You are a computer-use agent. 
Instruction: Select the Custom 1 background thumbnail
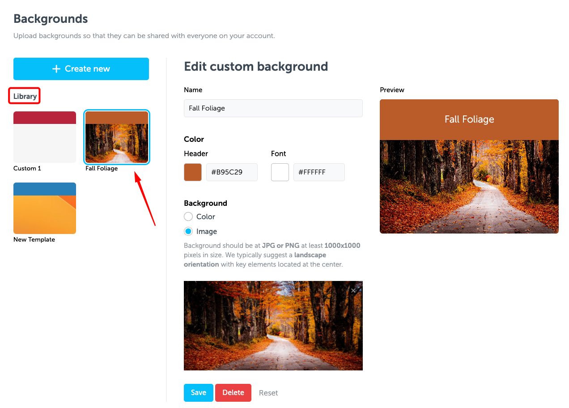(x=44, y=137)
